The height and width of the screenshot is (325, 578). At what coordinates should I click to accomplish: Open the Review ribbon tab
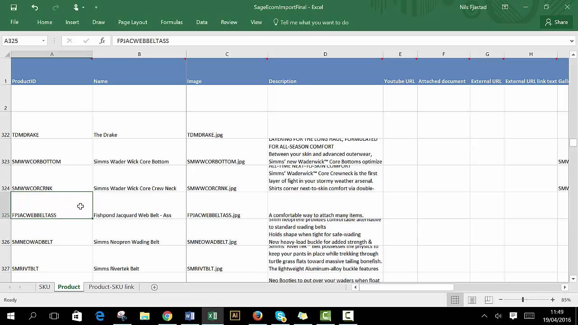(x=229, y=22)
